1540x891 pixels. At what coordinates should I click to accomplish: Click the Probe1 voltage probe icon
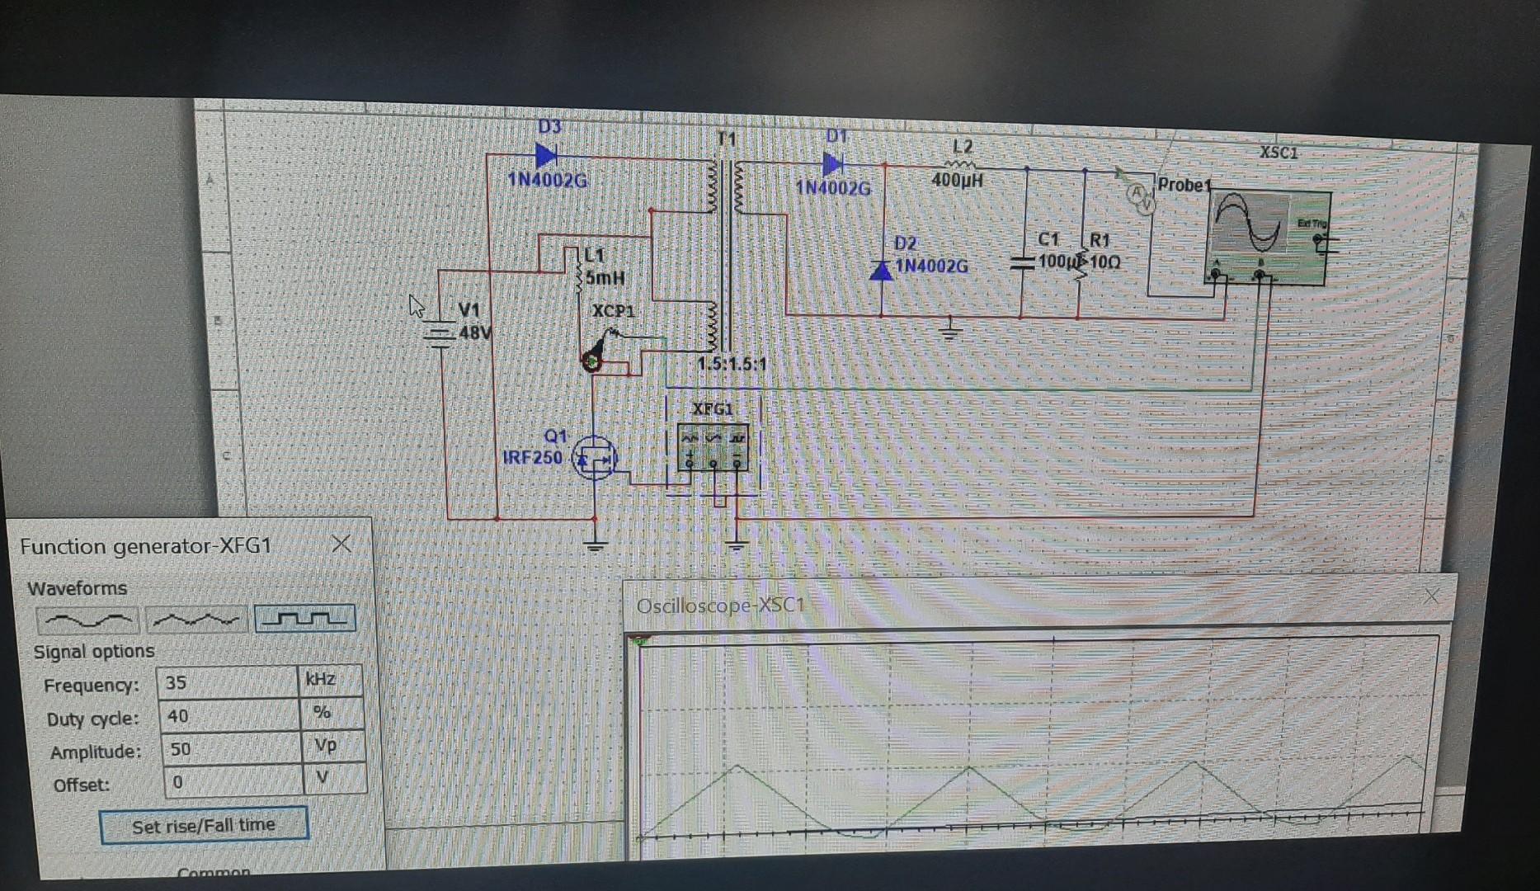1139,196
